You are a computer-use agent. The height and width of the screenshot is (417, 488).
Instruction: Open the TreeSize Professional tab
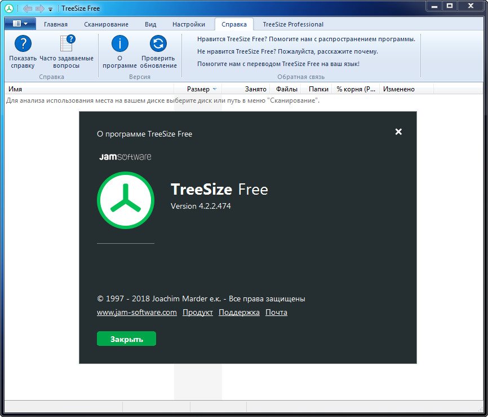293,24
